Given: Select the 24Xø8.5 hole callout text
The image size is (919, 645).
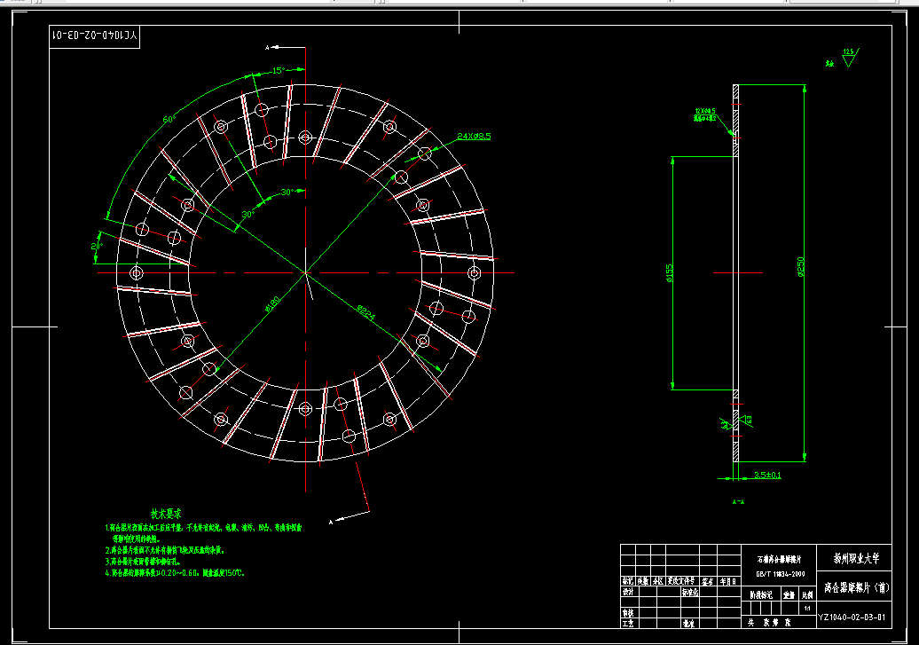Looking at the screenshot, I should [474, 136].
